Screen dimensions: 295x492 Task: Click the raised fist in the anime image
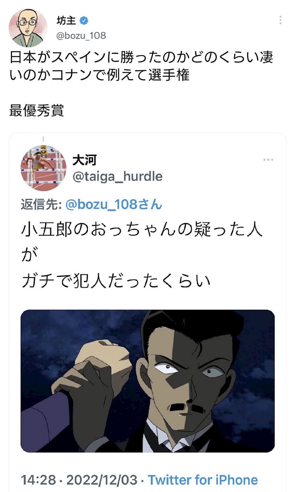101,359
